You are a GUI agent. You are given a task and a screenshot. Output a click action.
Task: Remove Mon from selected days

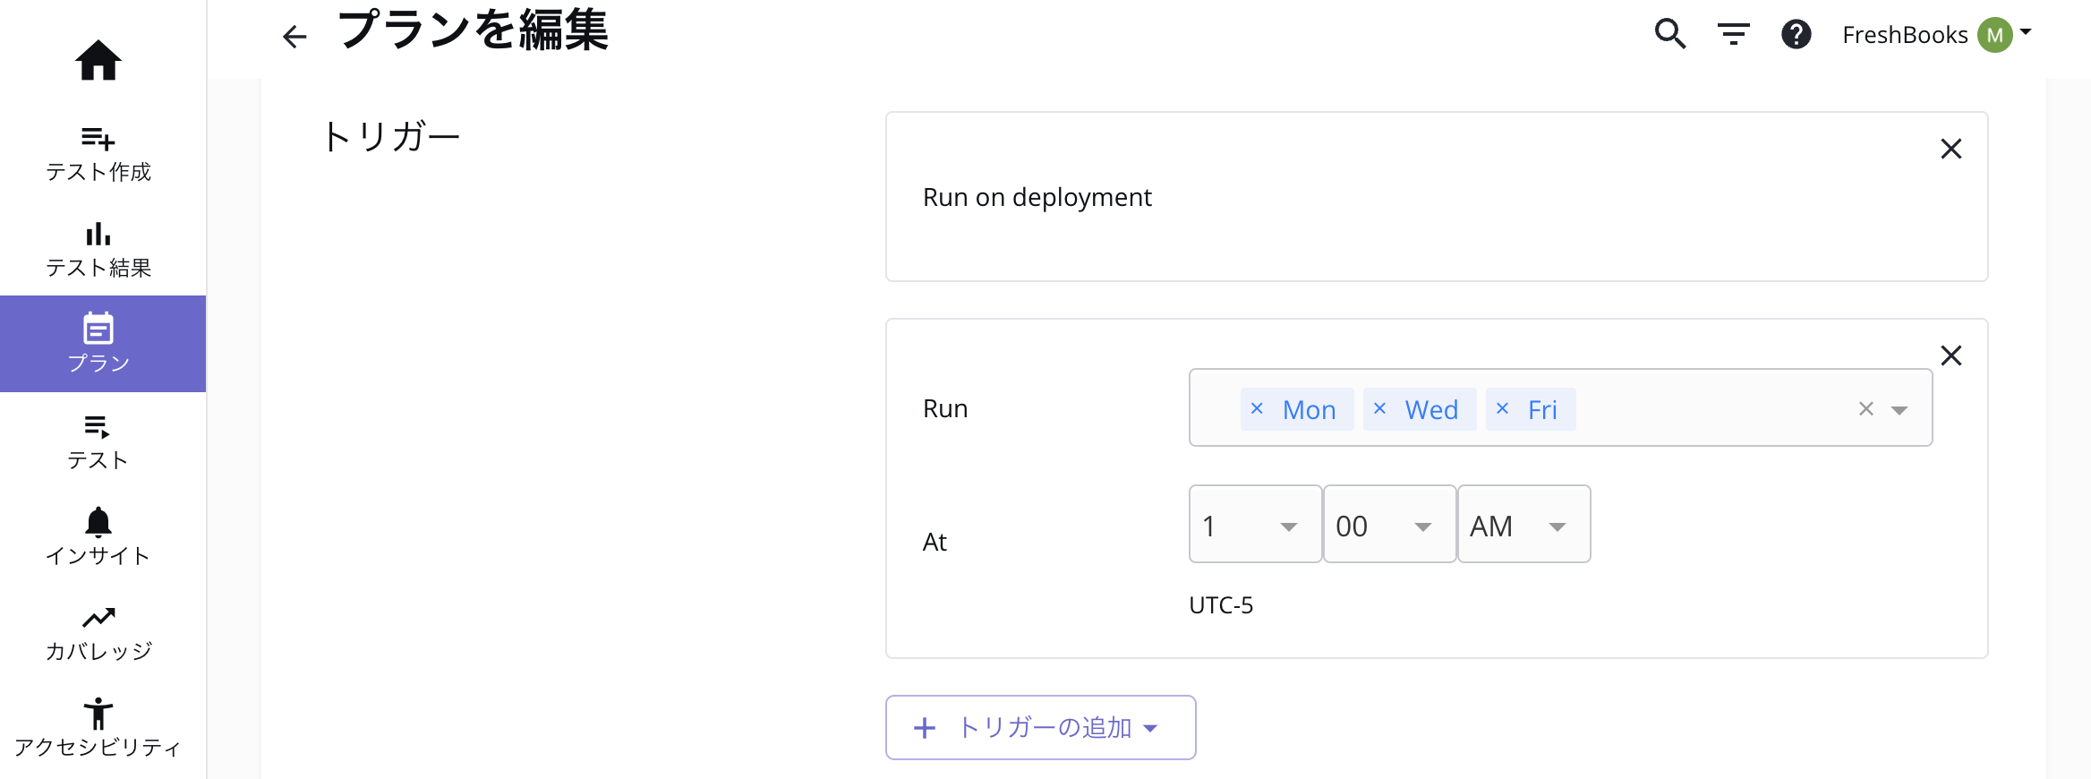coord(1257,408)
